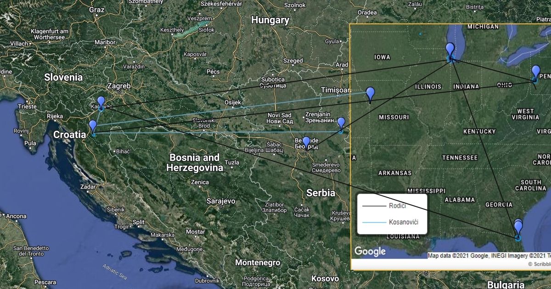Click the ILLINOIS state label
This screenshot has width=551, height=289.
tap(428, 86)
